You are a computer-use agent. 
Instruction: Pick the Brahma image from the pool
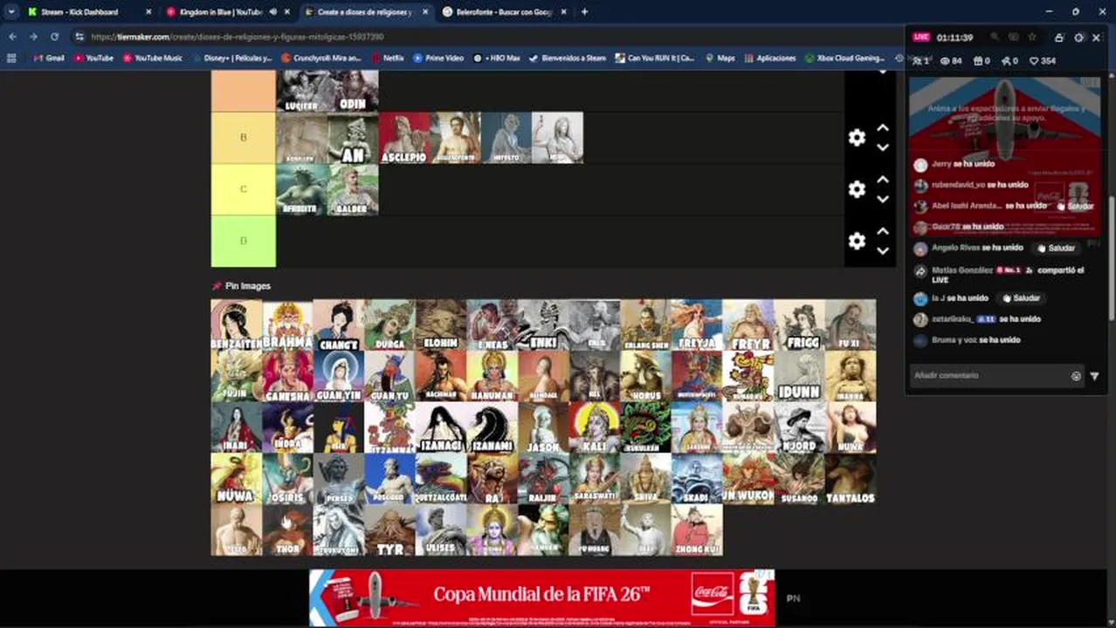click(287, 325)
